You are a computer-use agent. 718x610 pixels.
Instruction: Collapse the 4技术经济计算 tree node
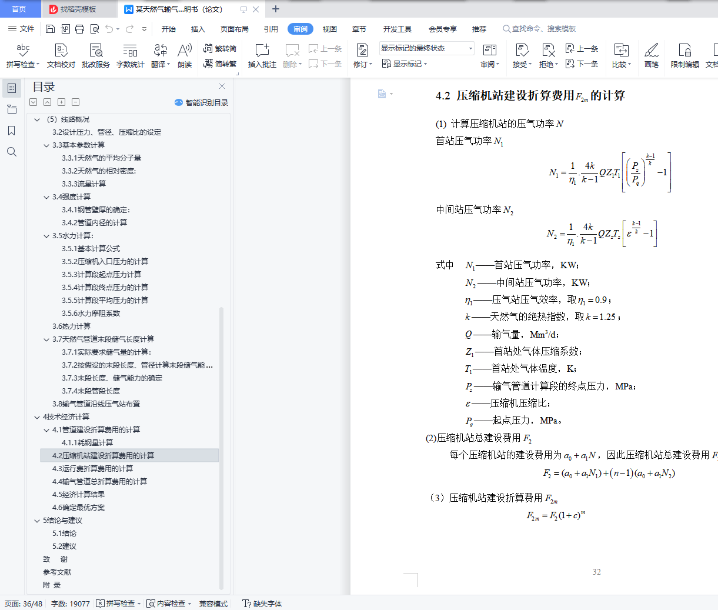(x=37, y=417)
